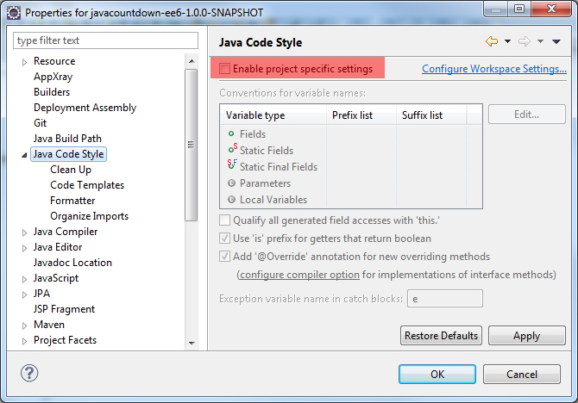This screenshot has width=578, height=403.
Task: Click the Static Fields icon
Action: click(x=232, y=149)
